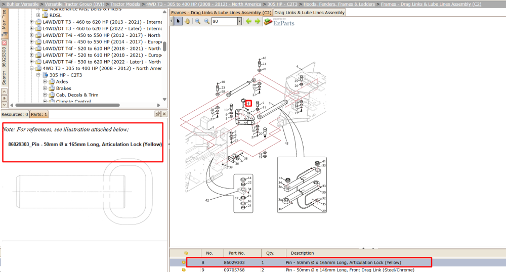Click sidebar down arrow below Search tab
The height and width of the screenshot is (272, 506).
(4, 105)
